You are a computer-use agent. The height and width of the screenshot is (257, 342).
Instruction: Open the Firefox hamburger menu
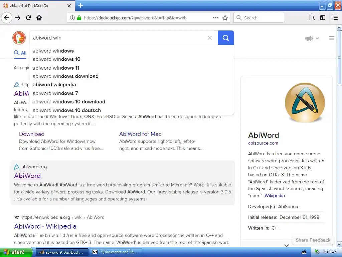tap(336, 18)
